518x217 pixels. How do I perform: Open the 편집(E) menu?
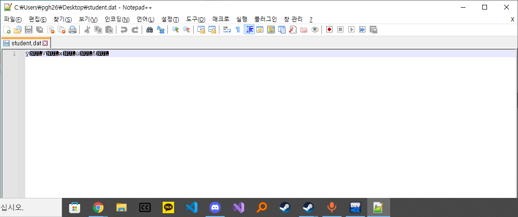point(38,19)
